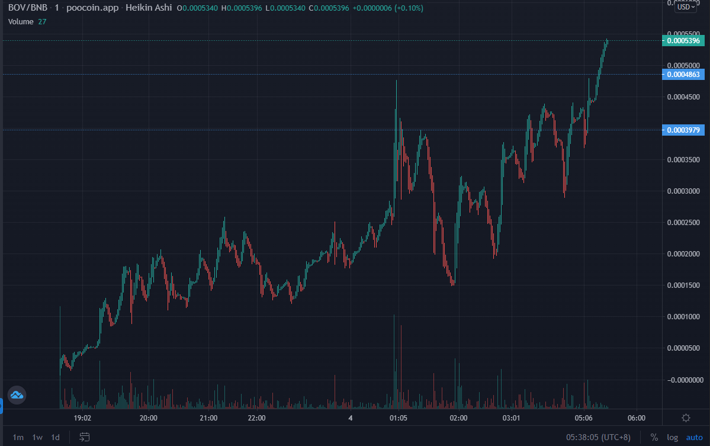Click the 01:05 time axis label
The width and height of the screenshot is (710, 446).
pos(399,418)
